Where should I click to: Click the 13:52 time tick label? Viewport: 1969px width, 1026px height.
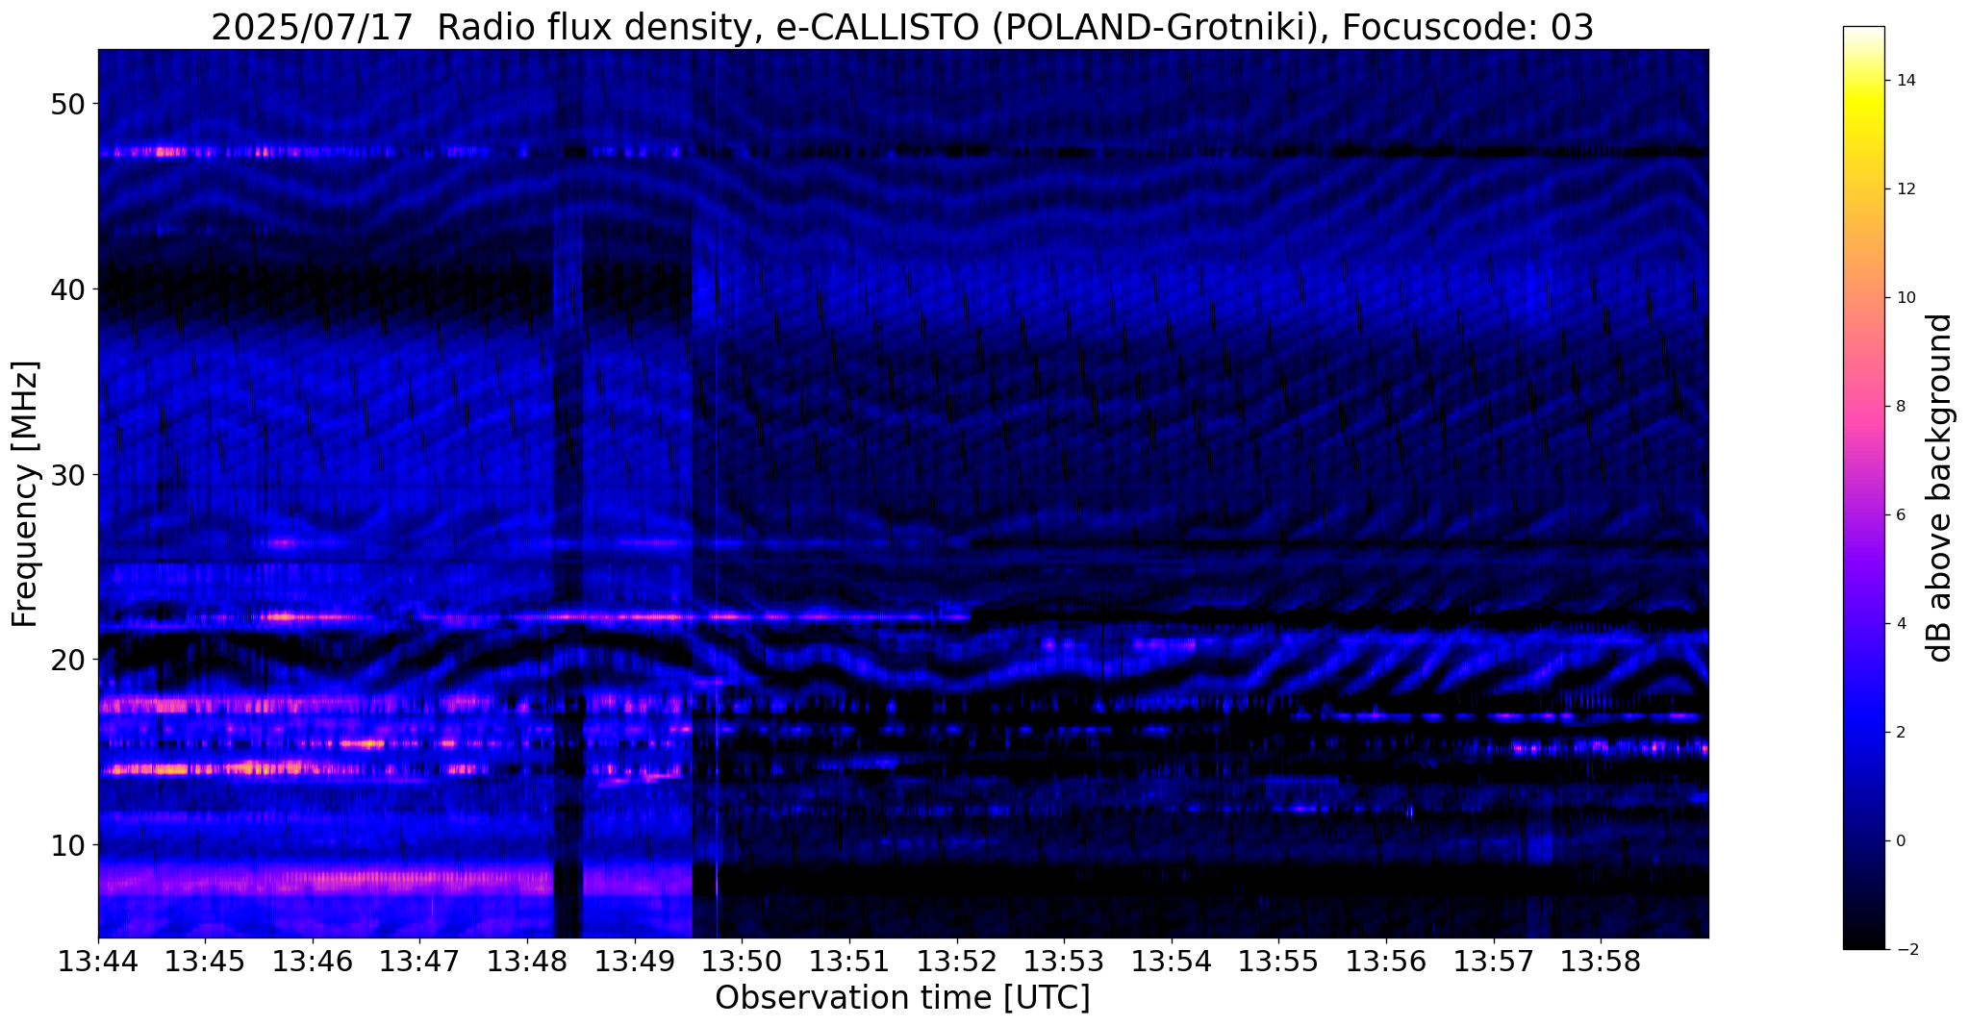pyautogui.click(x=956, y=962)
